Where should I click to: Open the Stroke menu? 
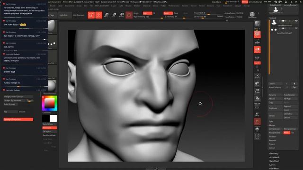pos(202,6)
